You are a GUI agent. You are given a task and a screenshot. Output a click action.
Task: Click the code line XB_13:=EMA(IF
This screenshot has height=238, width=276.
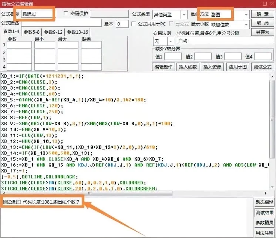coord(80,147)
